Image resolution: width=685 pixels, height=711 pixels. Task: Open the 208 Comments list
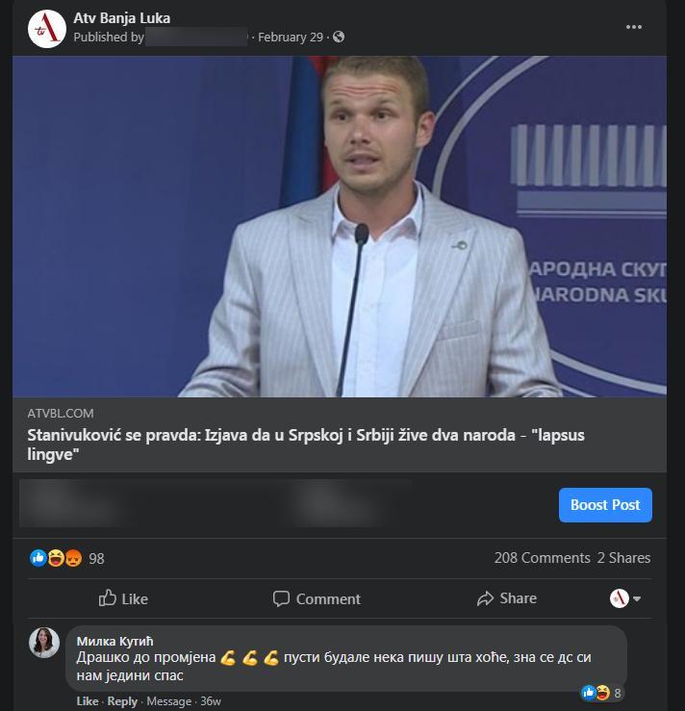click(542, 558)
